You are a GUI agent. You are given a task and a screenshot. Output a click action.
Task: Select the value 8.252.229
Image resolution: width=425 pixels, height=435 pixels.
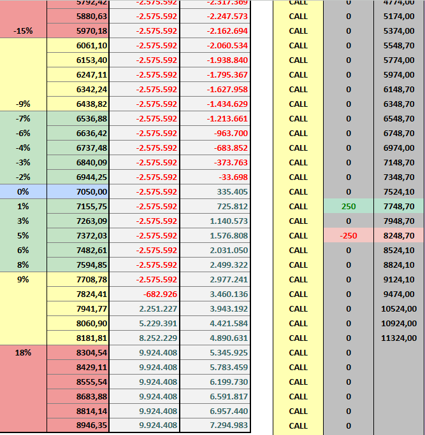(x=145, y=338)
